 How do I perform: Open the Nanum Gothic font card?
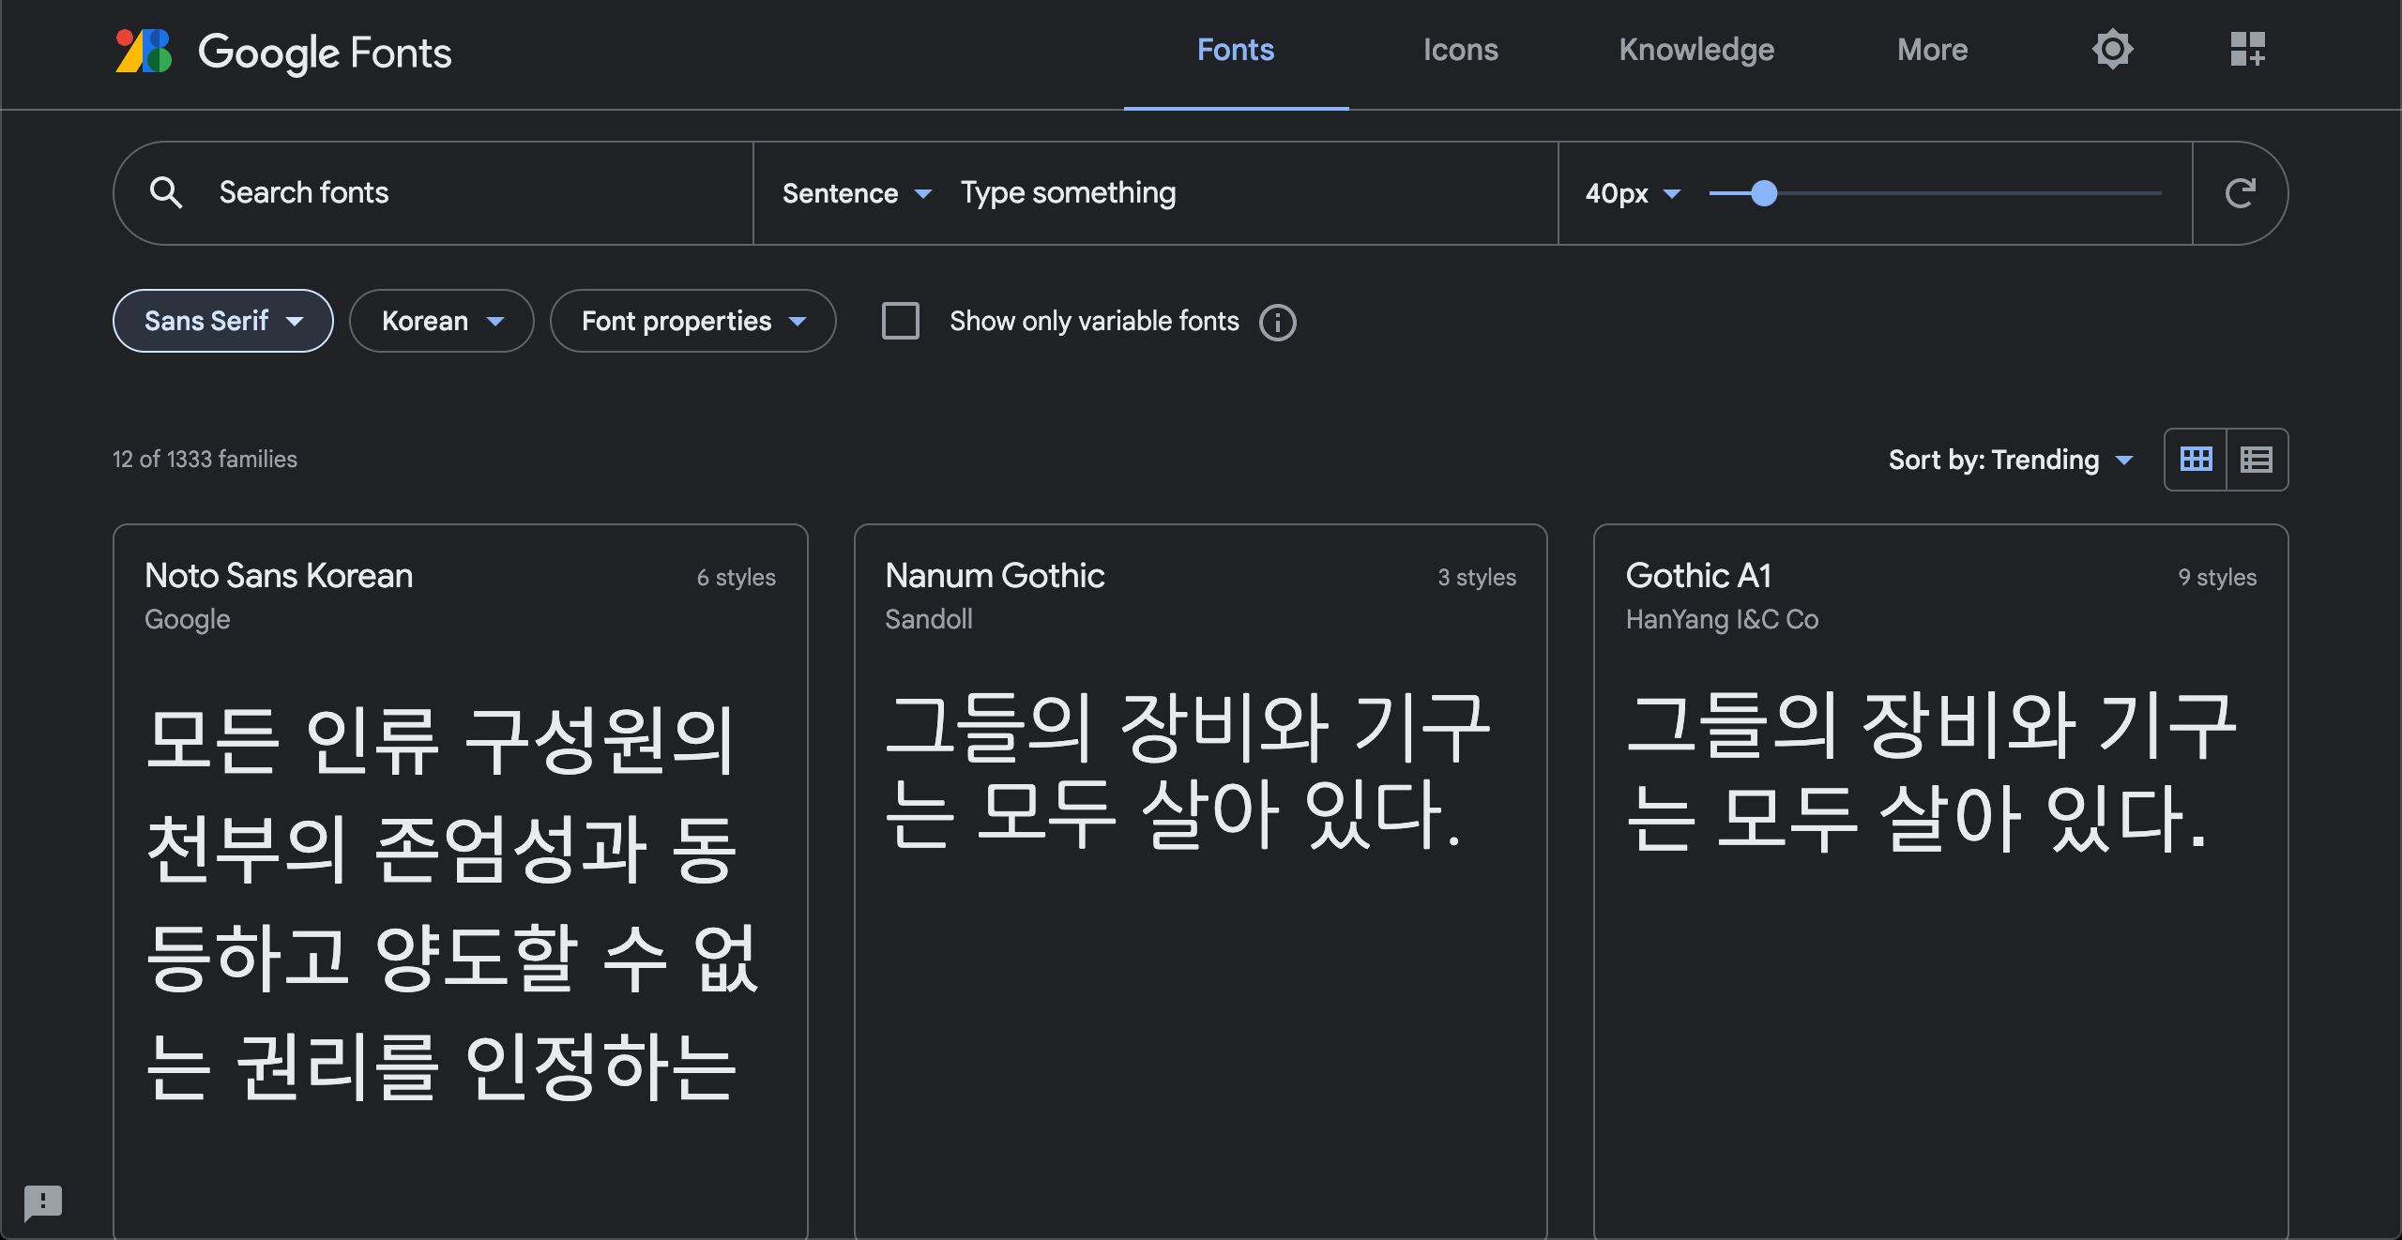(1200, 882)
